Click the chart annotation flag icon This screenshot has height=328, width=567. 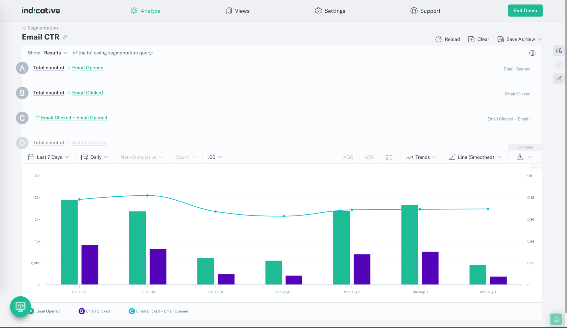pos(533,167)
